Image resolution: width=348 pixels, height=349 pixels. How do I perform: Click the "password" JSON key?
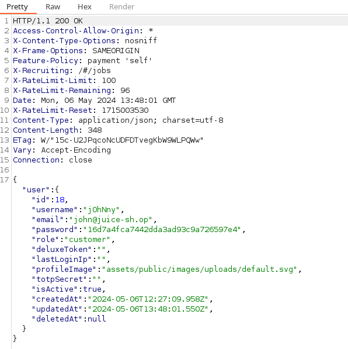54,230
